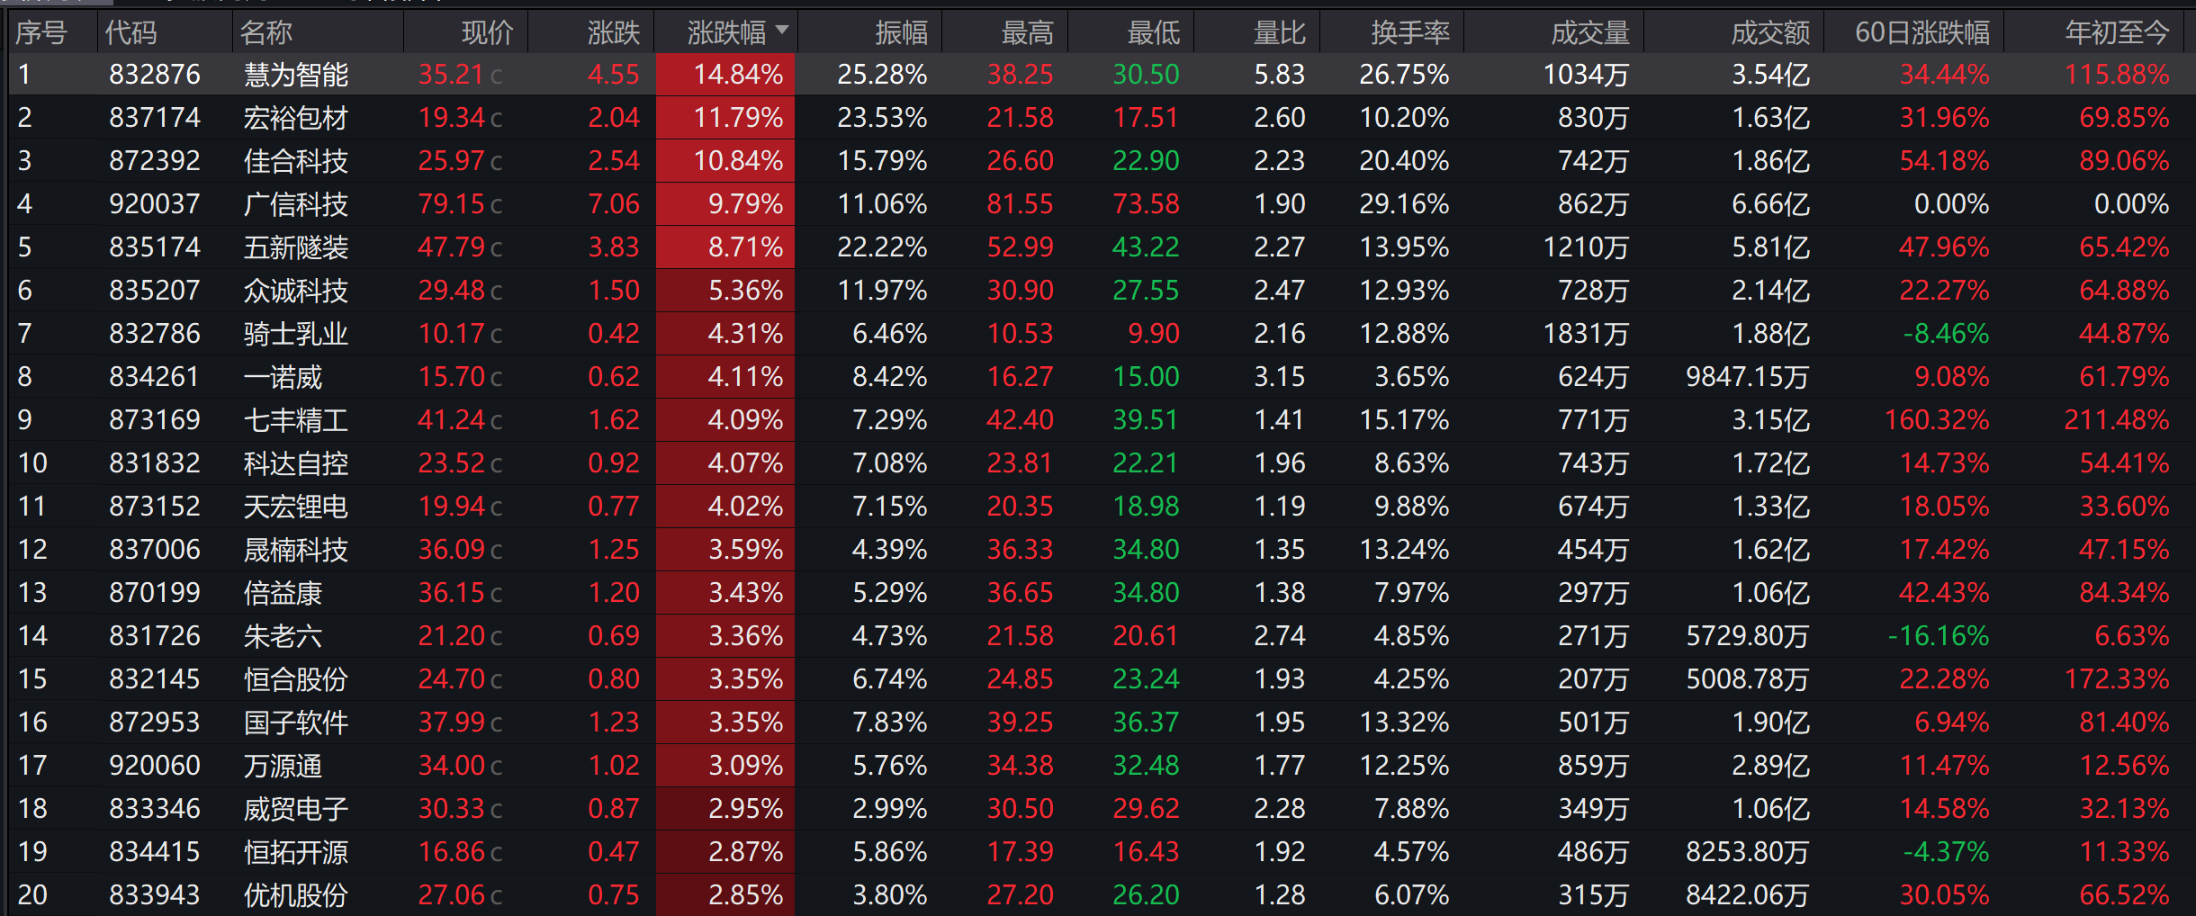Viewport: 2196px width, 916px height.
Task: Select 威贸电子 stock name
Action: 296,809
